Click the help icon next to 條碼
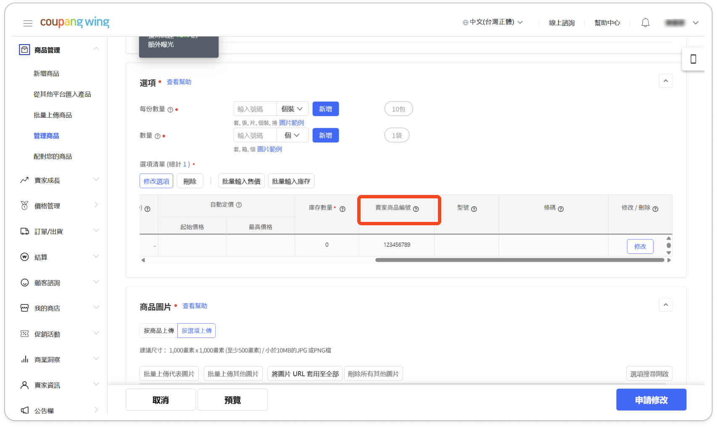The height and width of the screenshot is (427, 717). pyautogui.click(x=561, y=209)
